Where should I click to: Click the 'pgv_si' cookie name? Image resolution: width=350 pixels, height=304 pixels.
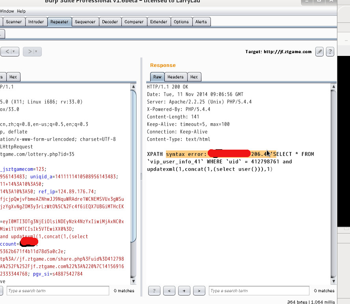pyautogui.click(x=41, y=274)
